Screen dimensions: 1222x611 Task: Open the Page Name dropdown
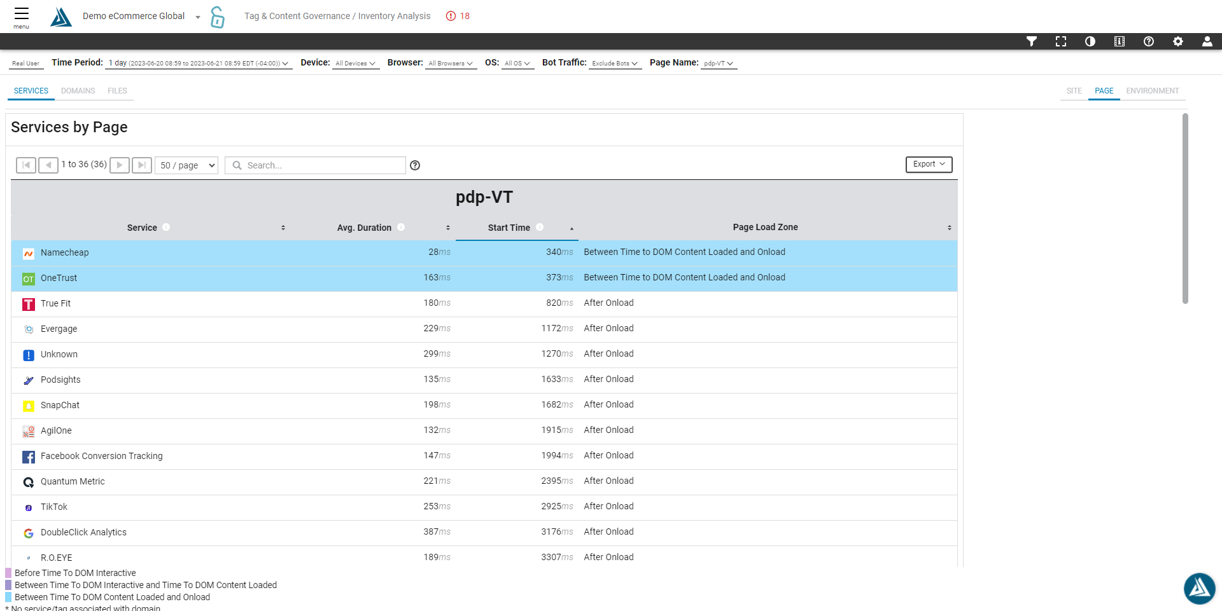[x=719, y=63]
